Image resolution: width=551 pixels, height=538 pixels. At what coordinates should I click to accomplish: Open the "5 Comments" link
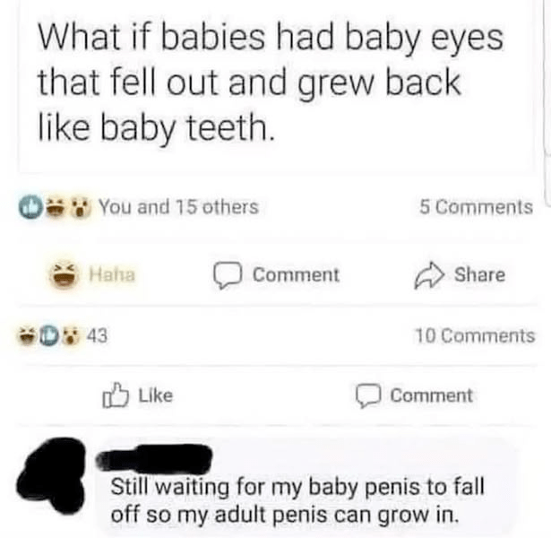click(475, 207)
